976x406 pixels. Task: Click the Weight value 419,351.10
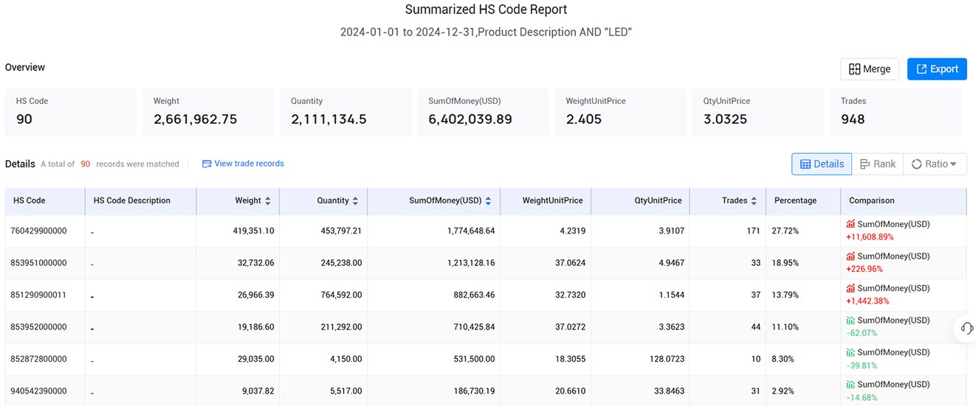point(253,231)
